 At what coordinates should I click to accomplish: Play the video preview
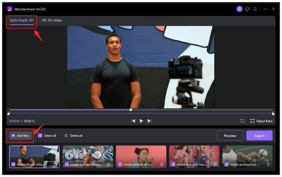pos(141,121)
